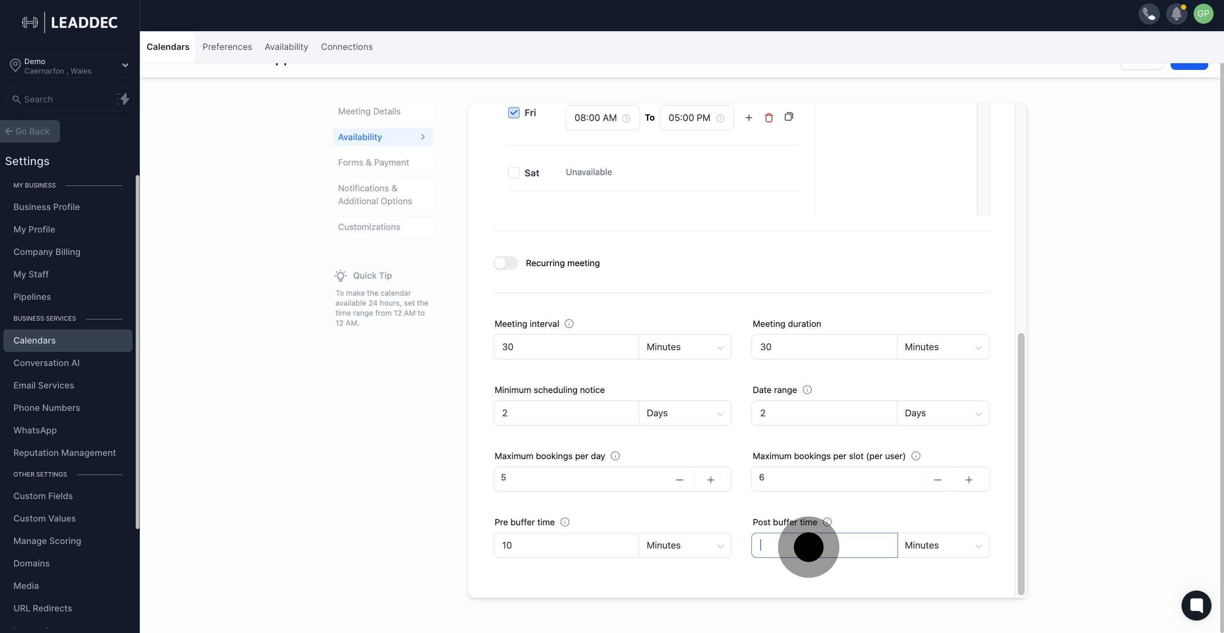Click the Go Back button
1224x633 pixels.
click(30, 131)
